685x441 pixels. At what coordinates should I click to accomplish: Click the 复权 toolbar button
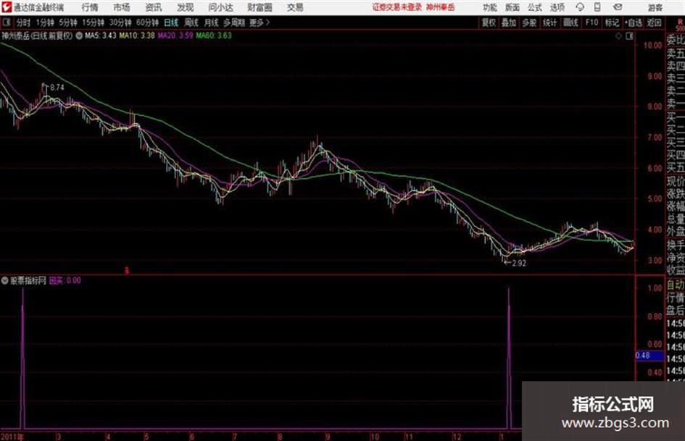click(489, 22)
